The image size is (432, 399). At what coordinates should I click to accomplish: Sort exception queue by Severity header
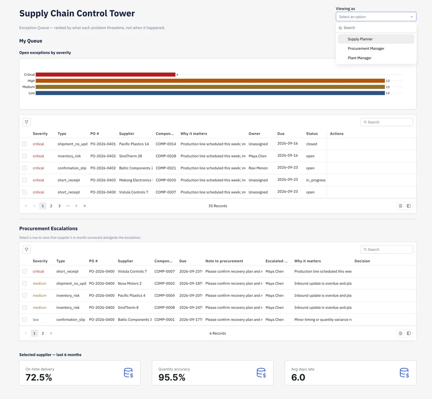[40, 134]
